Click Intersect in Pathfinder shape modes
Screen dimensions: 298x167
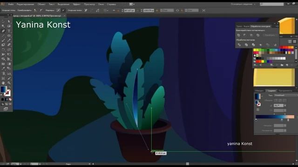coord(251,35)
